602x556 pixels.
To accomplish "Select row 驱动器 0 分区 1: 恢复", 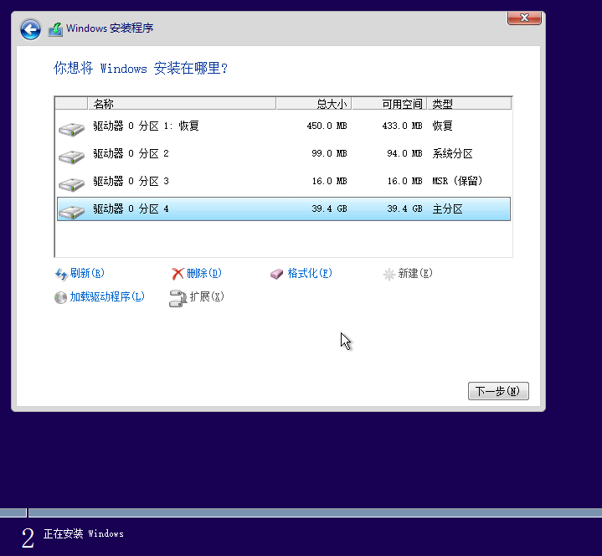I will [x=284, y=126].
